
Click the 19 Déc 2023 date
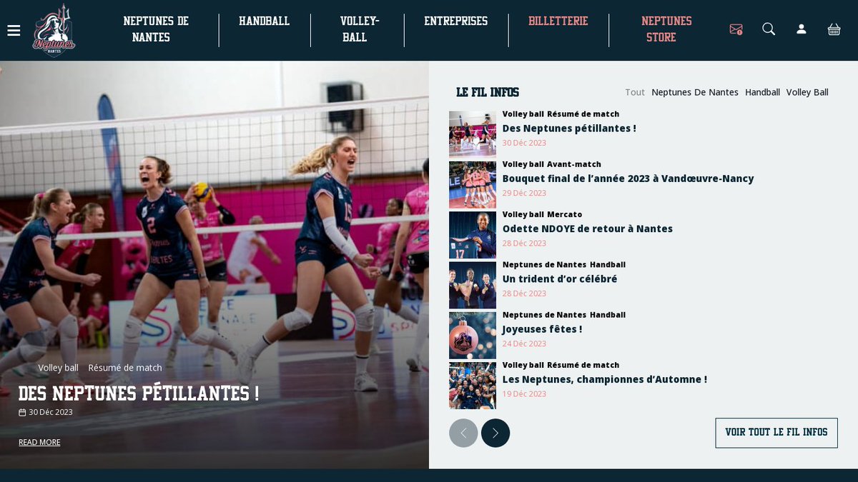pos(524,393)
